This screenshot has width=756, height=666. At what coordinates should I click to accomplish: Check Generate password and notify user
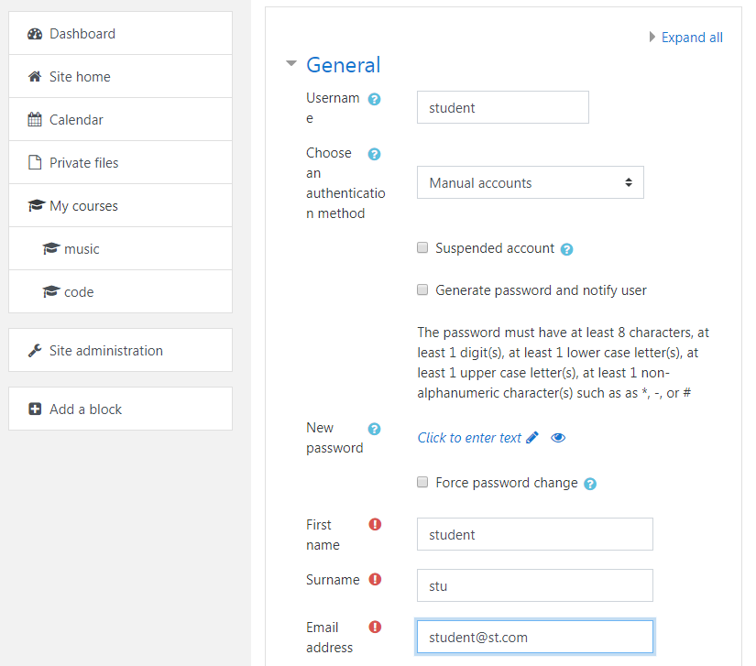tap(422, 289)
